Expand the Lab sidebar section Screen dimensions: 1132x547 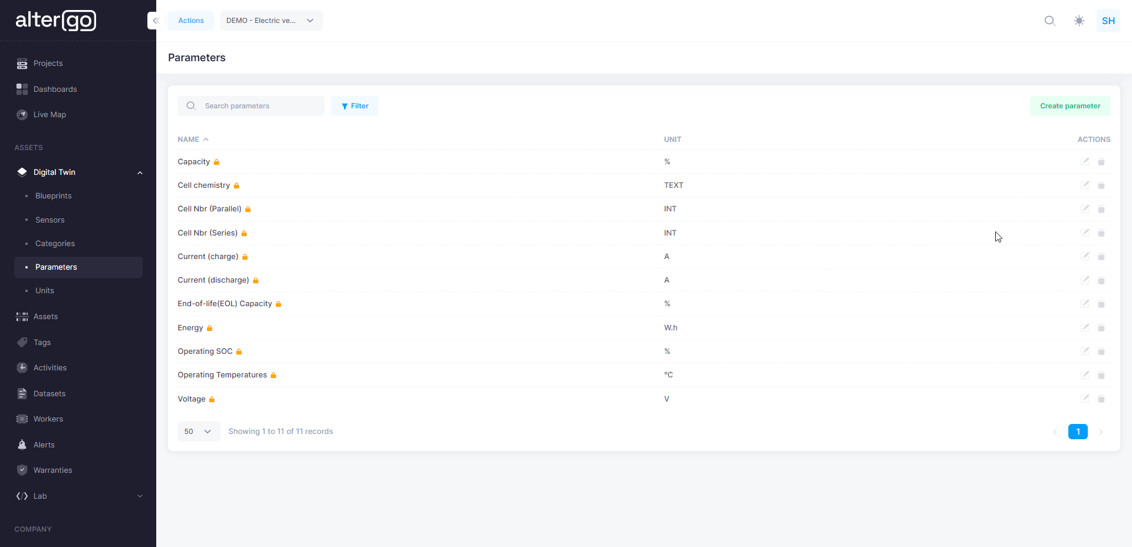[140, 496]
